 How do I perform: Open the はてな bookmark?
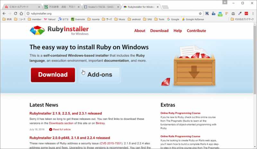63,19
